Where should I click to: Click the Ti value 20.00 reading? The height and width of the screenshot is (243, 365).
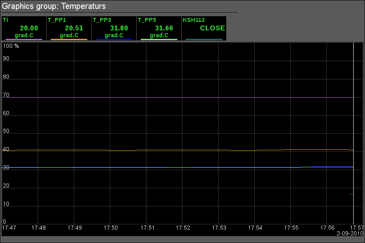pyautogui.click(x=29, y=28)
